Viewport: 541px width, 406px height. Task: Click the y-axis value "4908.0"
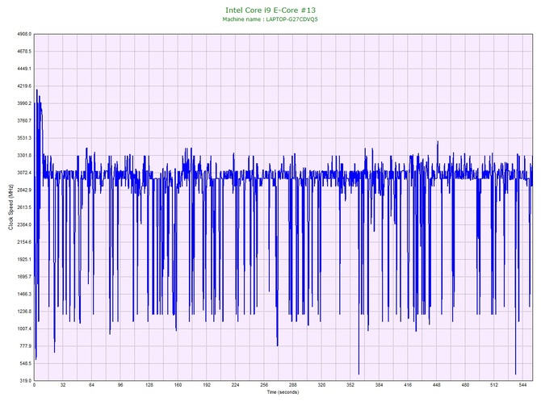24,34
